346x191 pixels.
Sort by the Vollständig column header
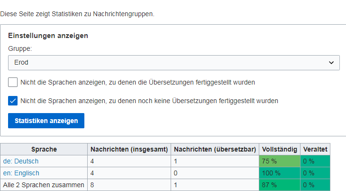pos(280,149)
